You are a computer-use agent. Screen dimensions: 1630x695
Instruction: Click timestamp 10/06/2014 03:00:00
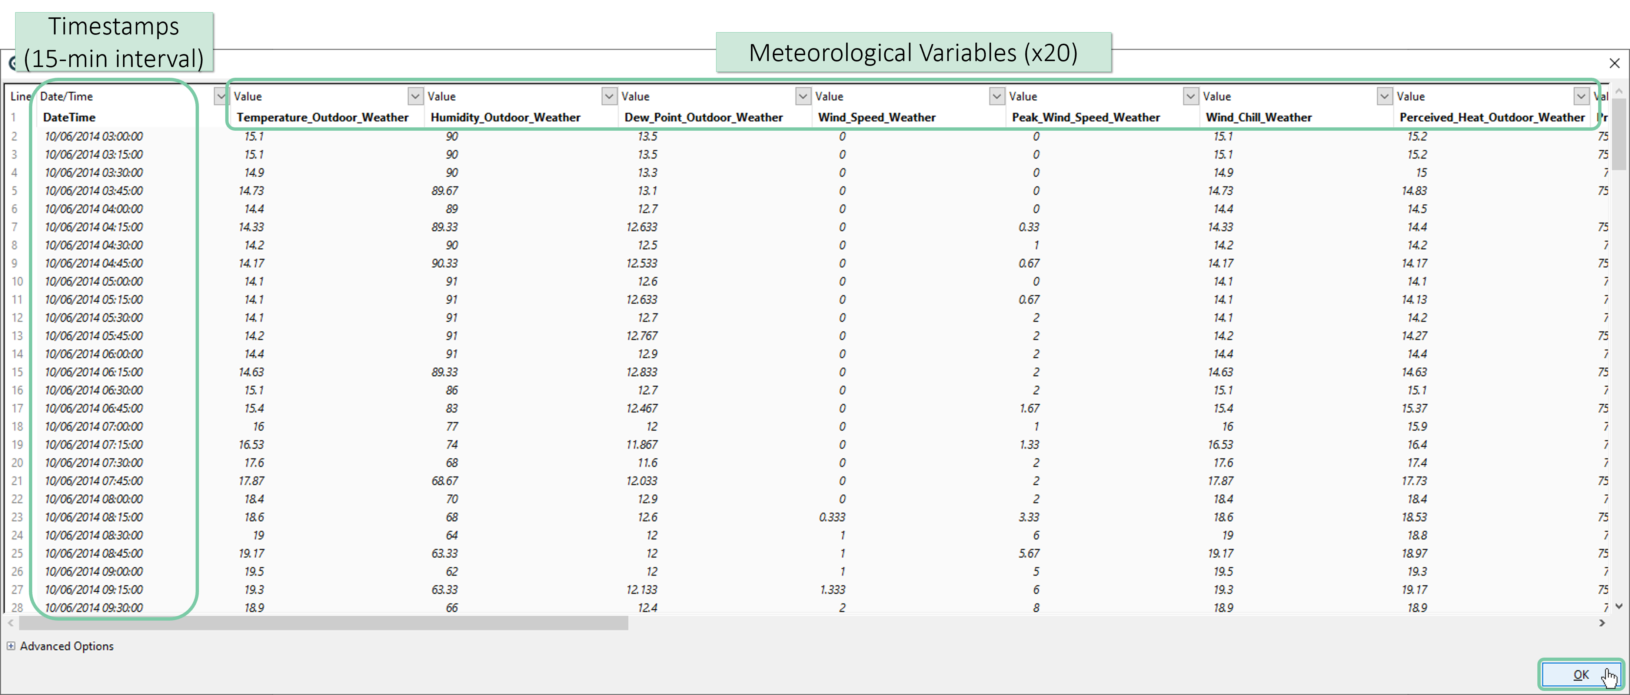(x=94, y=137)
